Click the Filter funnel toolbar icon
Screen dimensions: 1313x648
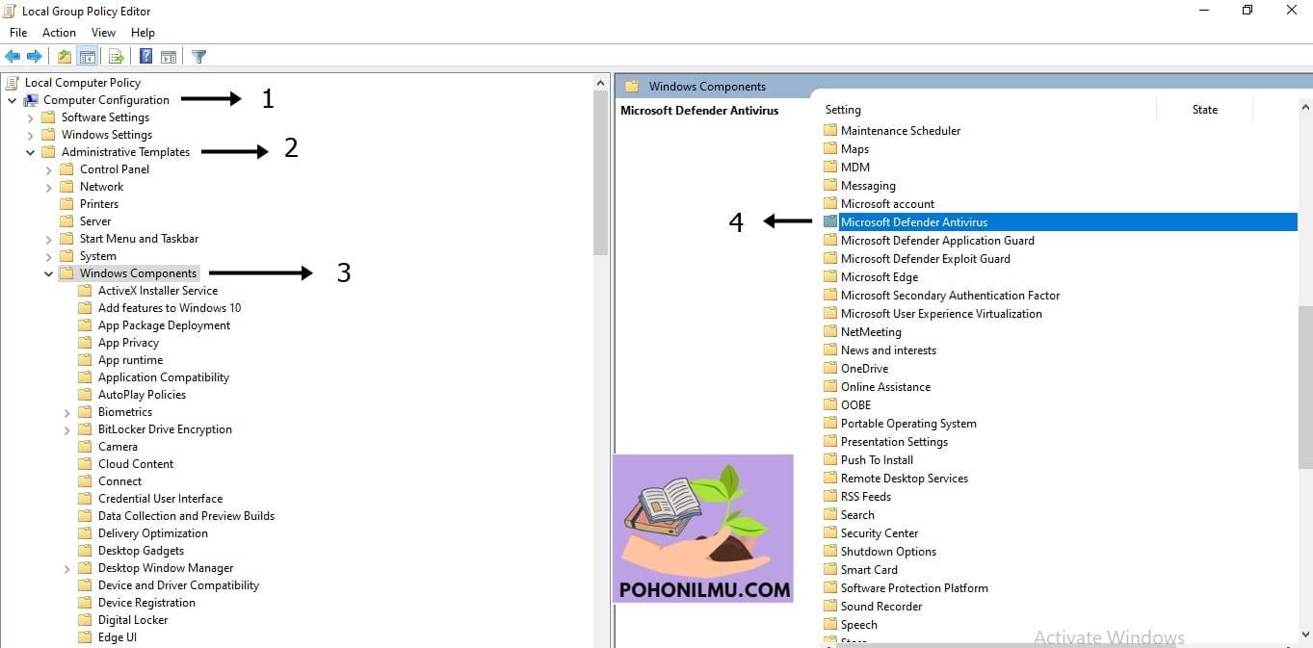point(199,57)
